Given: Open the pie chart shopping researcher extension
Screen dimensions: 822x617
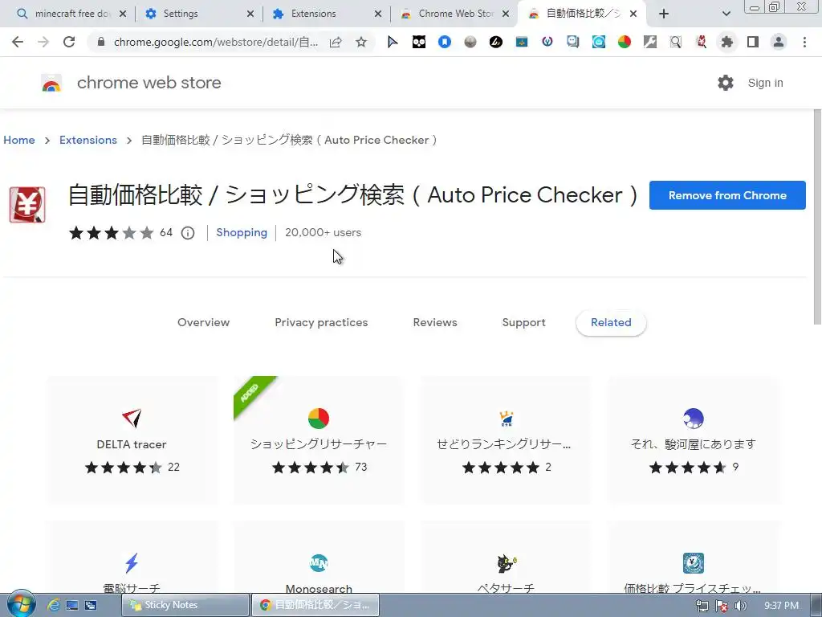Looking at the screenshot, I should click(625, 42).
